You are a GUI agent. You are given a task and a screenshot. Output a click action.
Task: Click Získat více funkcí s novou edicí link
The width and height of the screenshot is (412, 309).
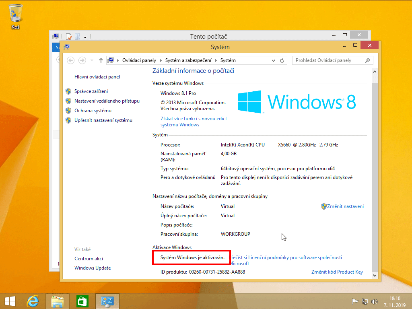194,122
